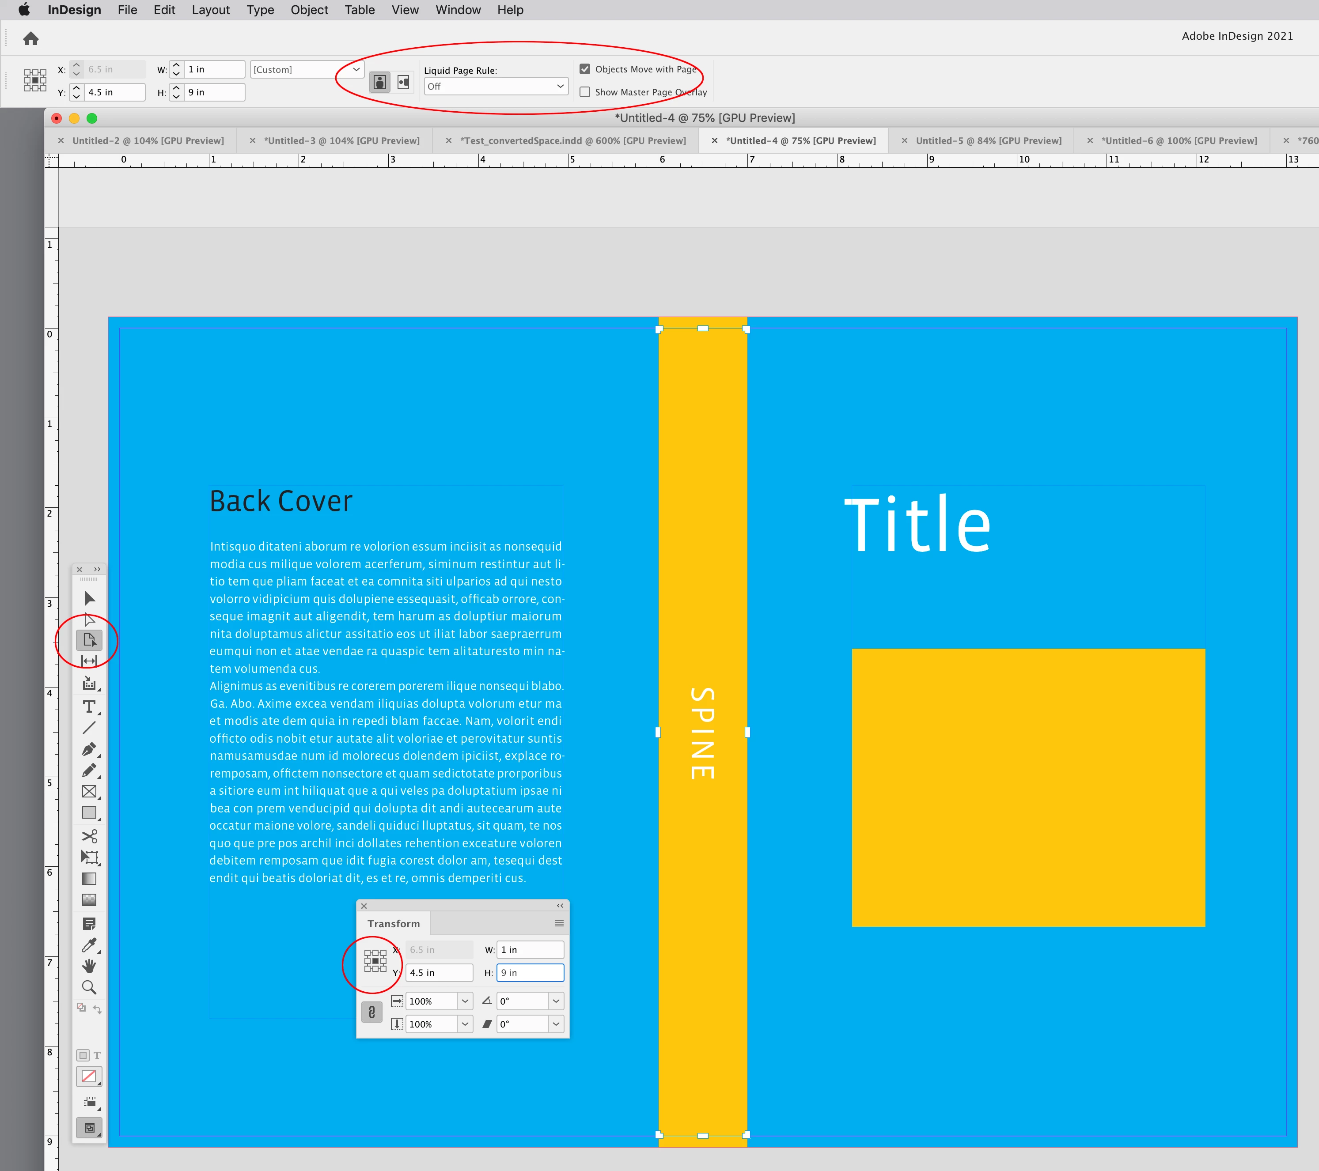The height and width of the screenshot is (1171, 1319).
Task: Click the Gap tool
Action: (89, 661)
